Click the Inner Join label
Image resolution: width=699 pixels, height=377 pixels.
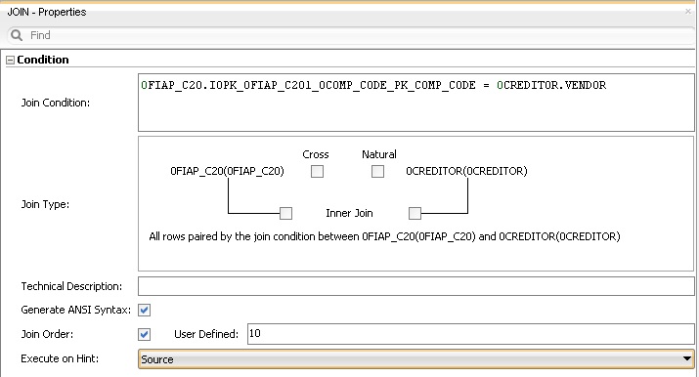pos(349,213)
